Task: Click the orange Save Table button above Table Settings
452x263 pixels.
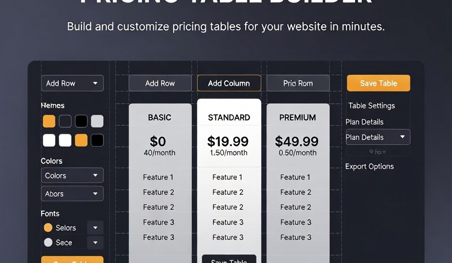Action: pyautogui.click(x=379, y=83)
